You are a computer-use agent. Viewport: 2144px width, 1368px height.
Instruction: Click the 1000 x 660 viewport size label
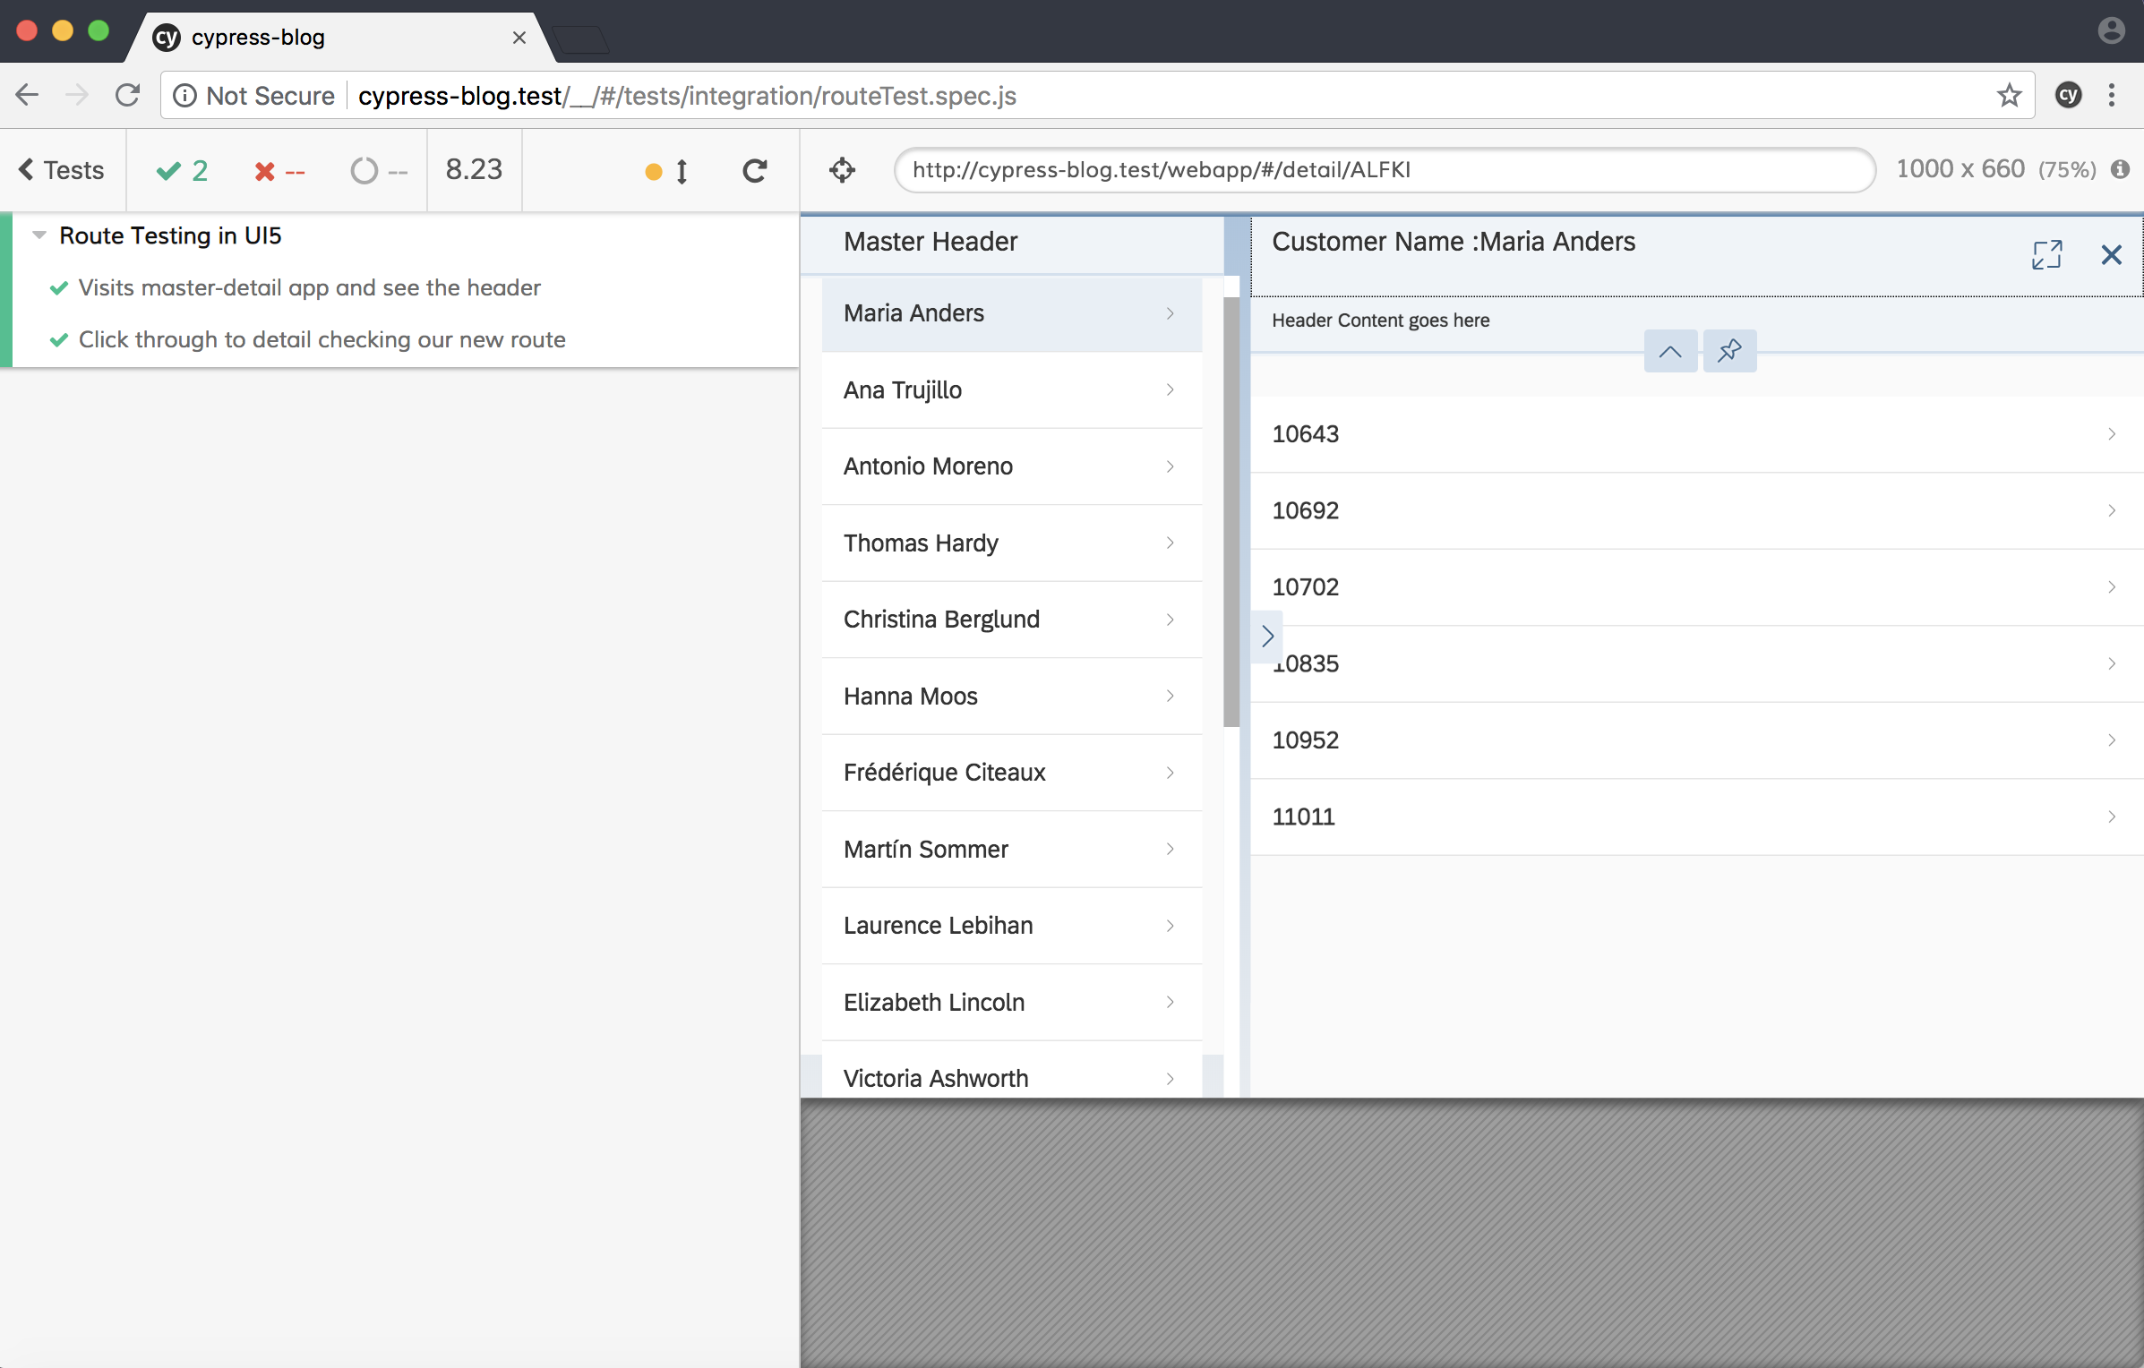pyautogui.click(x=1960, y=169)
